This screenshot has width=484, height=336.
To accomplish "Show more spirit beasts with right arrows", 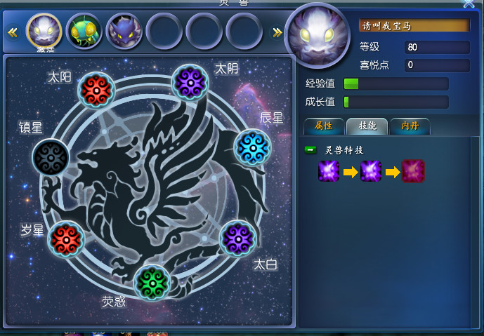I will 277,32.
